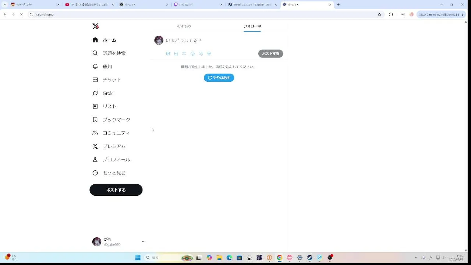Tag location with the pin icon
The height and width of the screenshot is (265, 471).
(x=209, y=54)
